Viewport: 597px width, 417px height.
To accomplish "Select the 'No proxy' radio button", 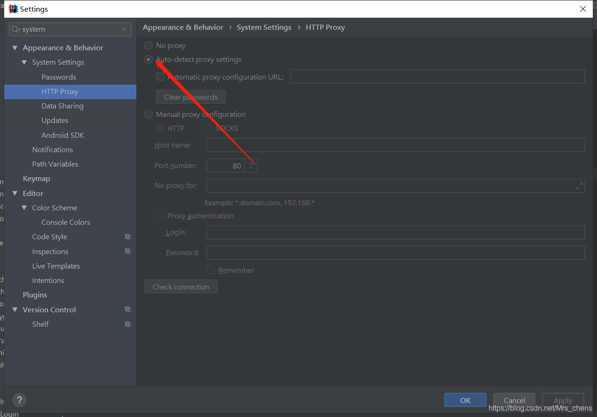I will click(x=148, y=46).
